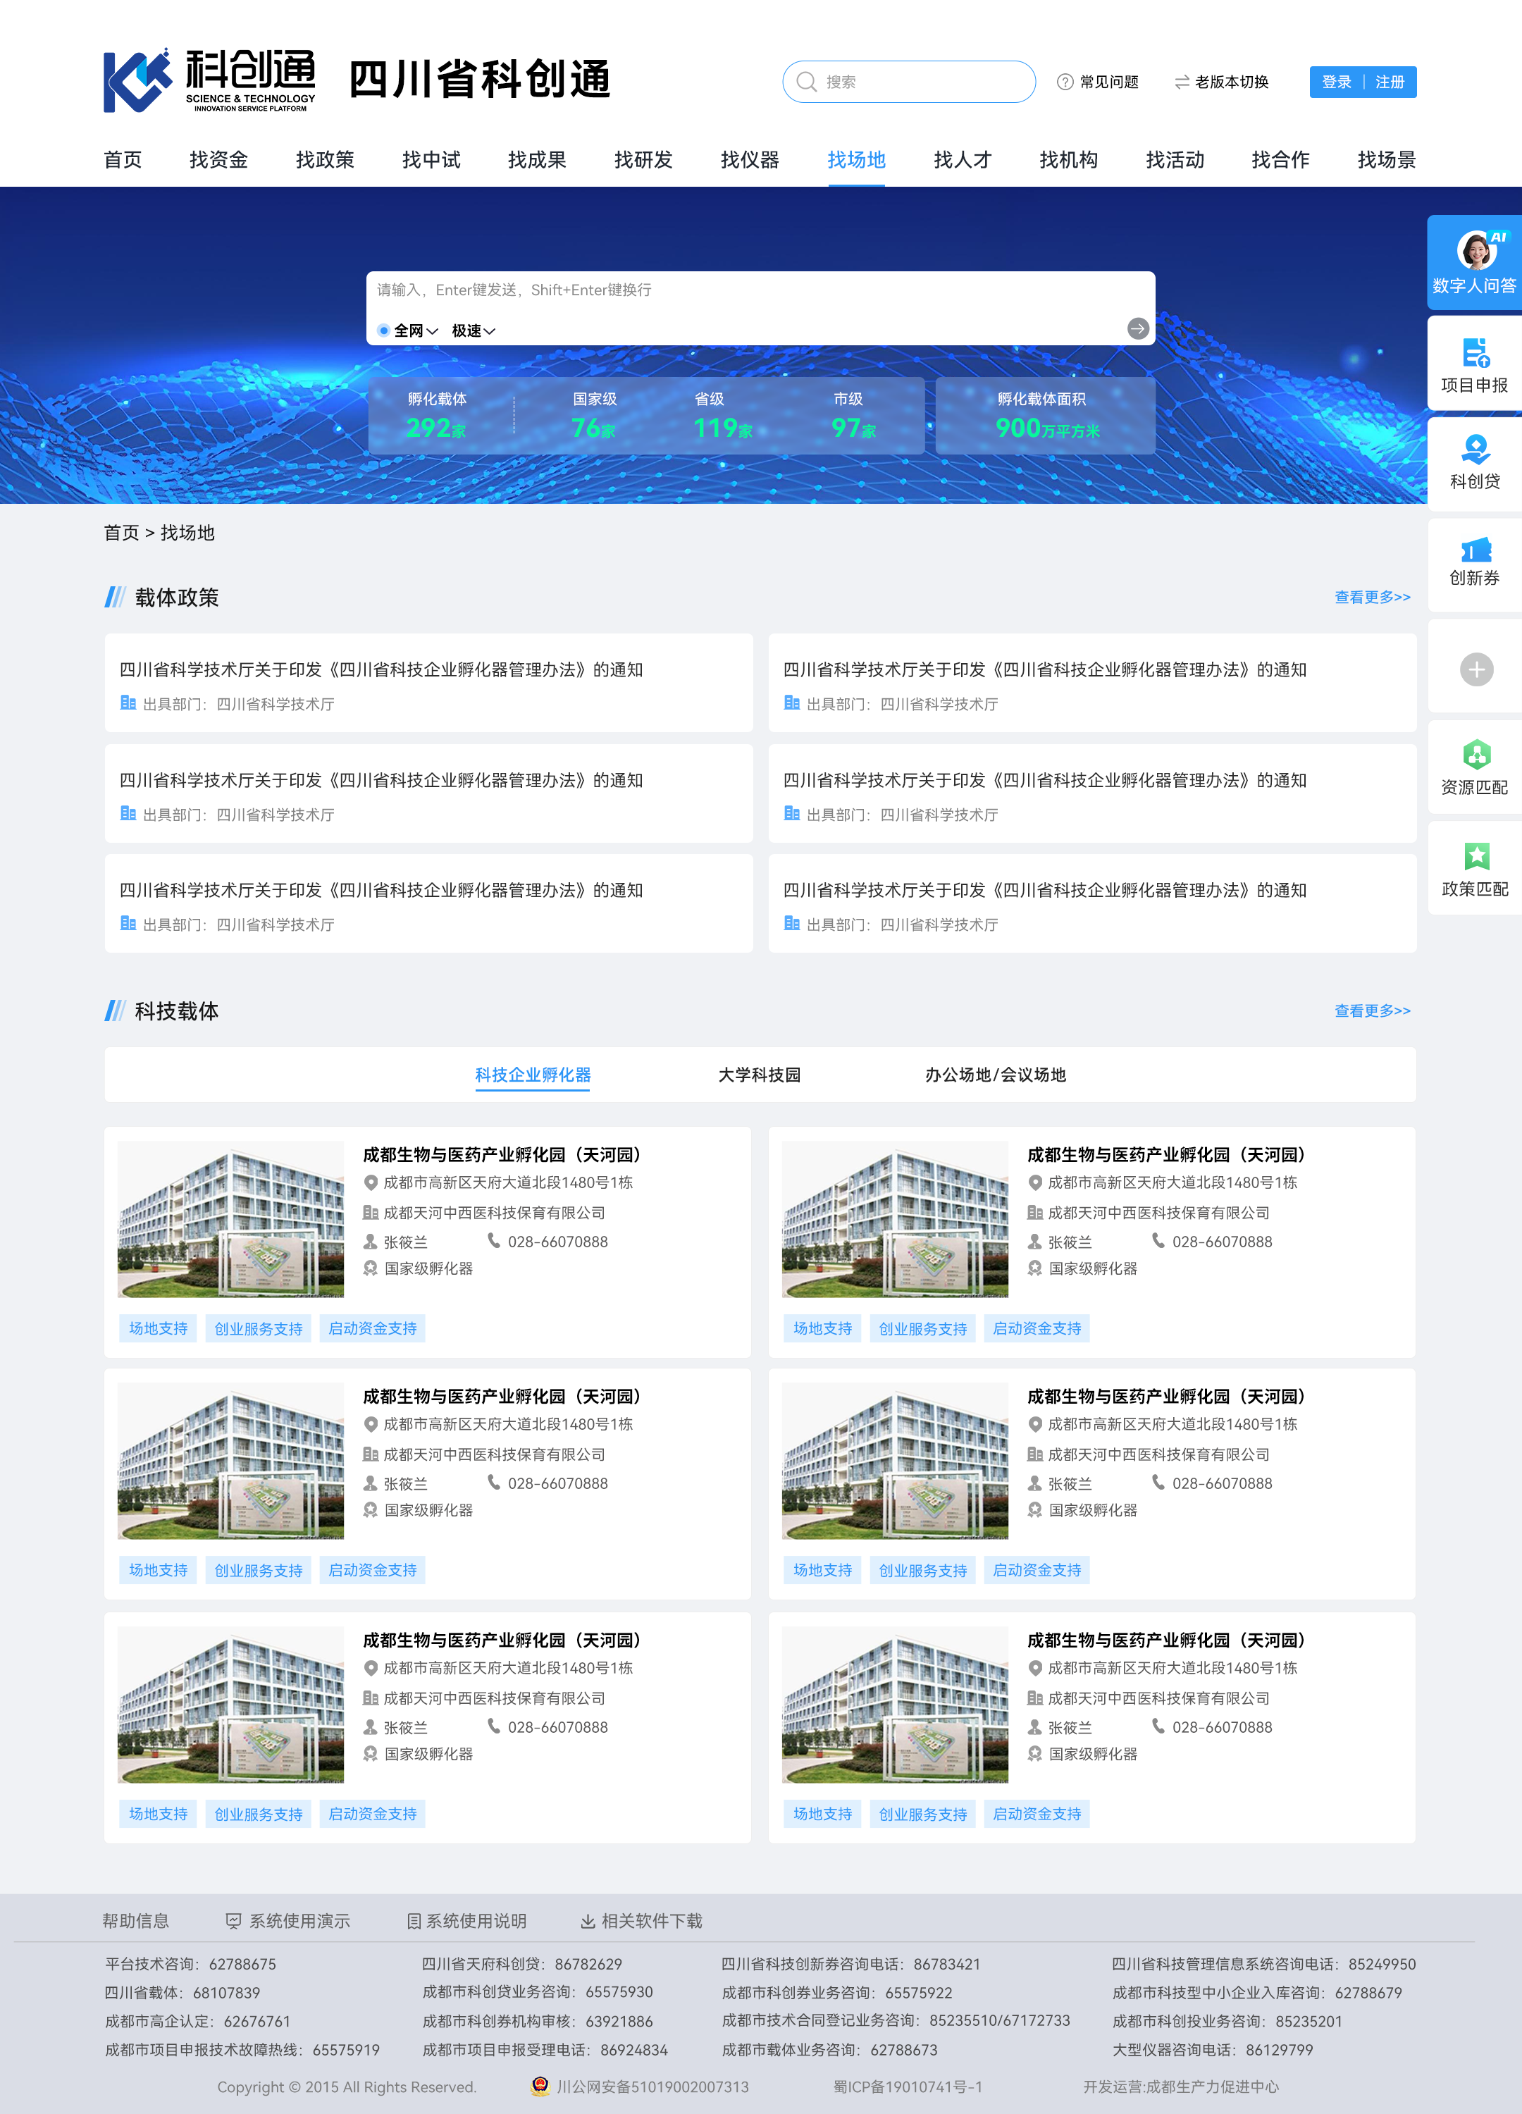Image resolution: width=1522 pixels, height=2114 pixels.
Task: Click the 市级 97家 statistic
Action: (x=853, y=416)
